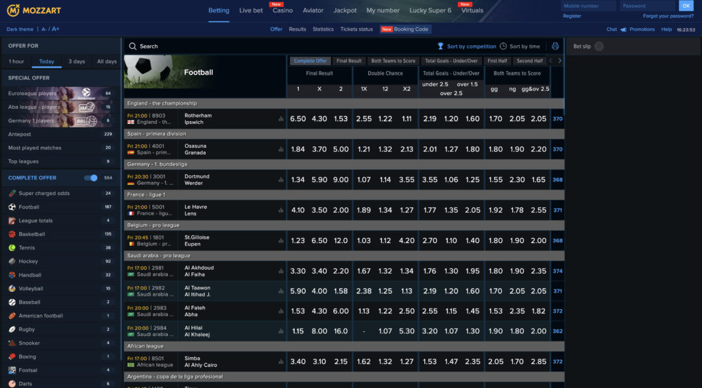Expand 370 more bets for Rotherham match
Image resolution: width=702 pixels, height=388 pixels.
(x=557, y=119)
